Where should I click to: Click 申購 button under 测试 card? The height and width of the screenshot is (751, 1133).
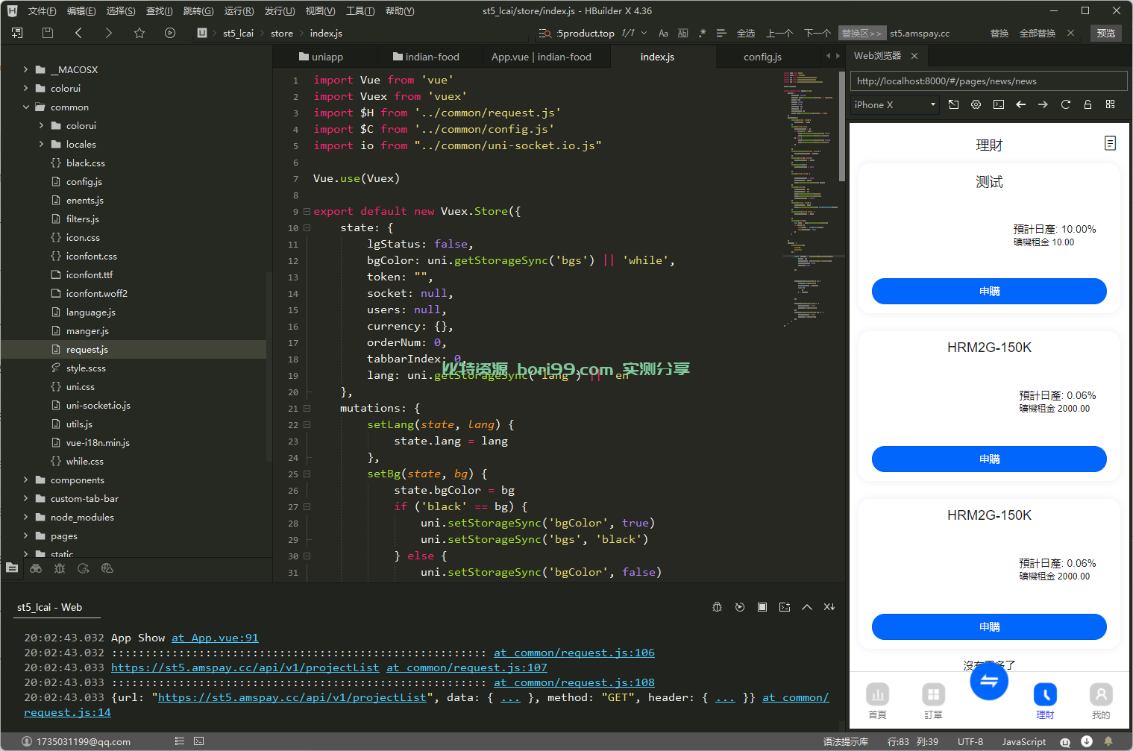point(989,292)
